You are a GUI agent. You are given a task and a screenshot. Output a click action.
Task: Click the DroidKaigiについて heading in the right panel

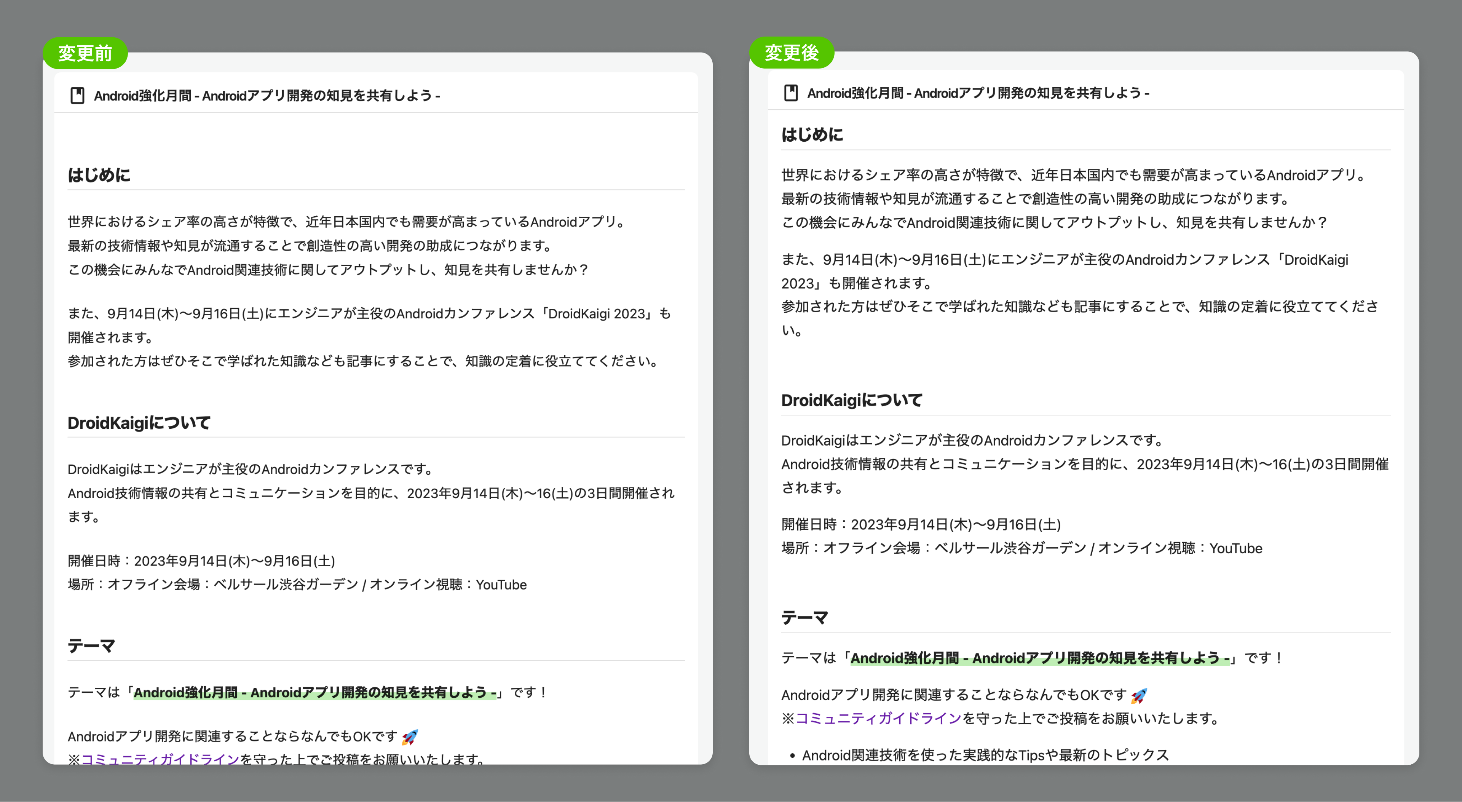pyautogui.click(x=851, y=400)
